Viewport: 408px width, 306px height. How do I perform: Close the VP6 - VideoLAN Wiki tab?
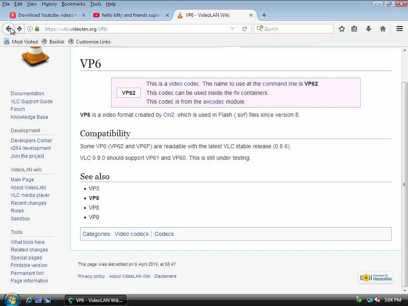tap(251, 15)
